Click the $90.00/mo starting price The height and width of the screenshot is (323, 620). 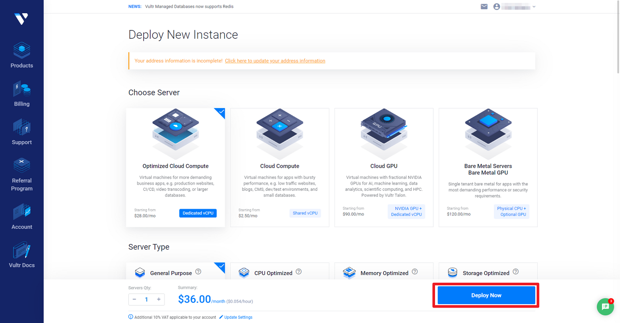(353, 214)
